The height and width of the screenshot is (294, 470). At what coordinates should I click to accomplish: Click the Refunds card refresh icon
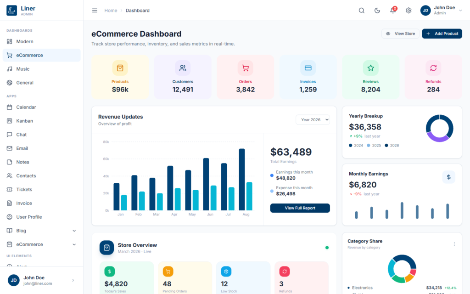point(433,68)
